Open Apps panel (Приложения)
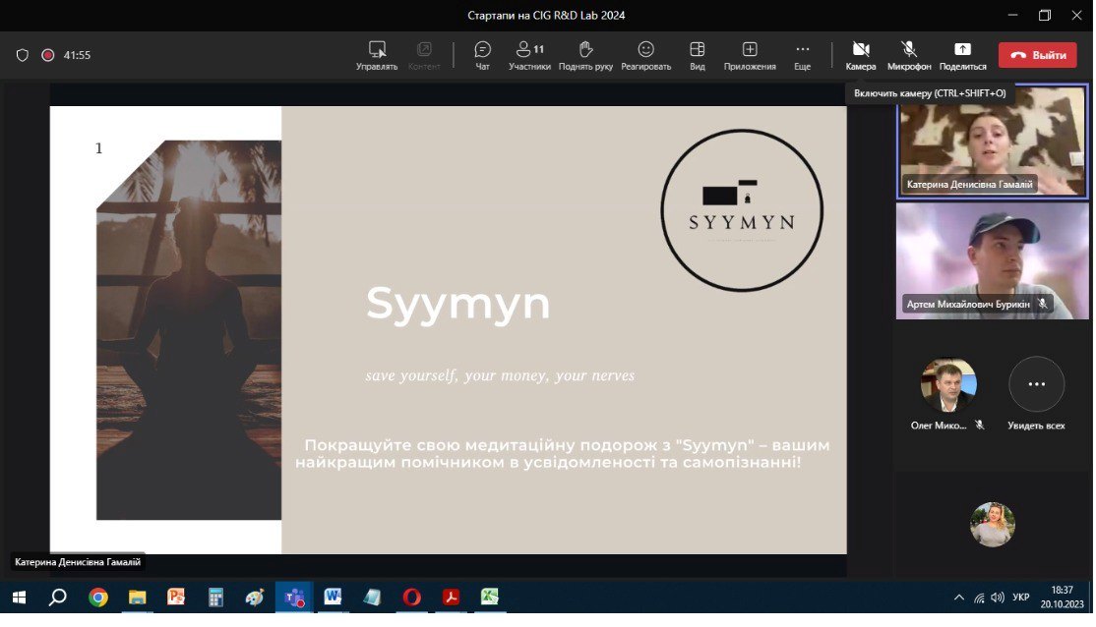The height and width of the screenshot is (627, 1096). tap(750, 55)
